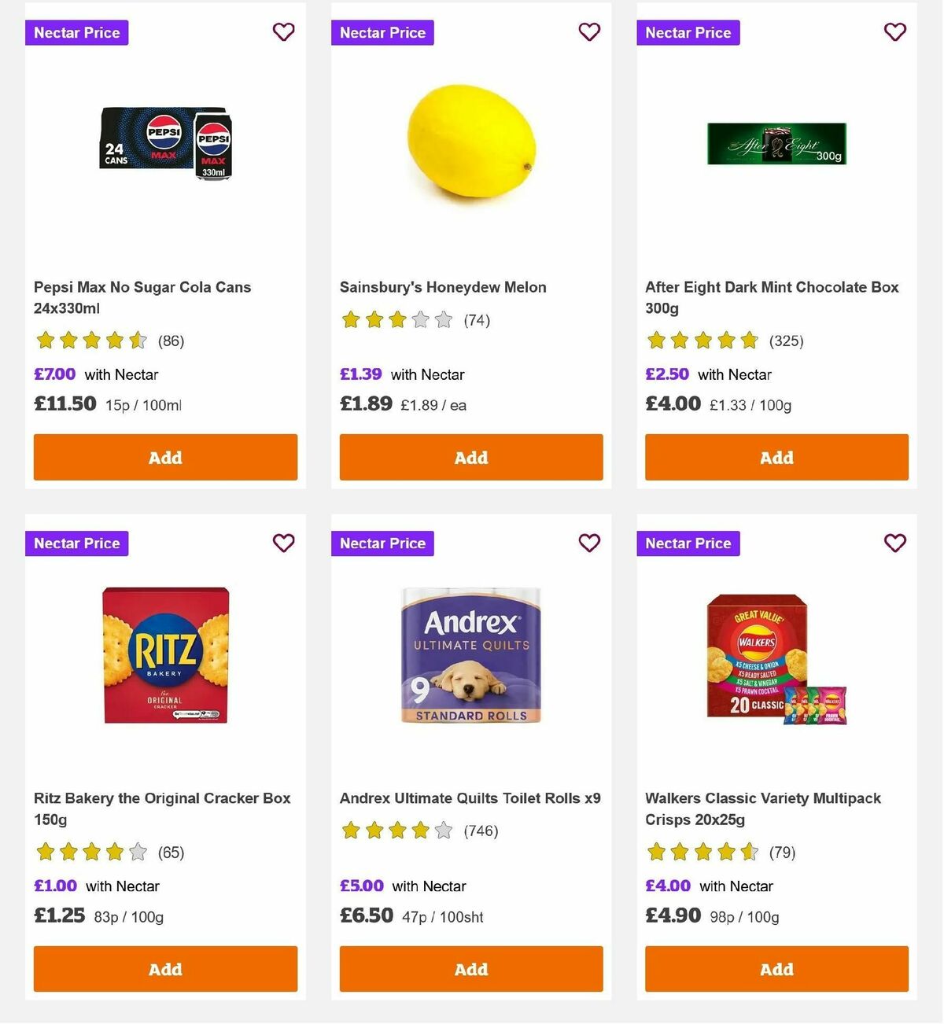Screen dimensions: 944x1024
Task: Click the heart icon on Sainsbury's Honeydew Melon
Action: [589, 32]
